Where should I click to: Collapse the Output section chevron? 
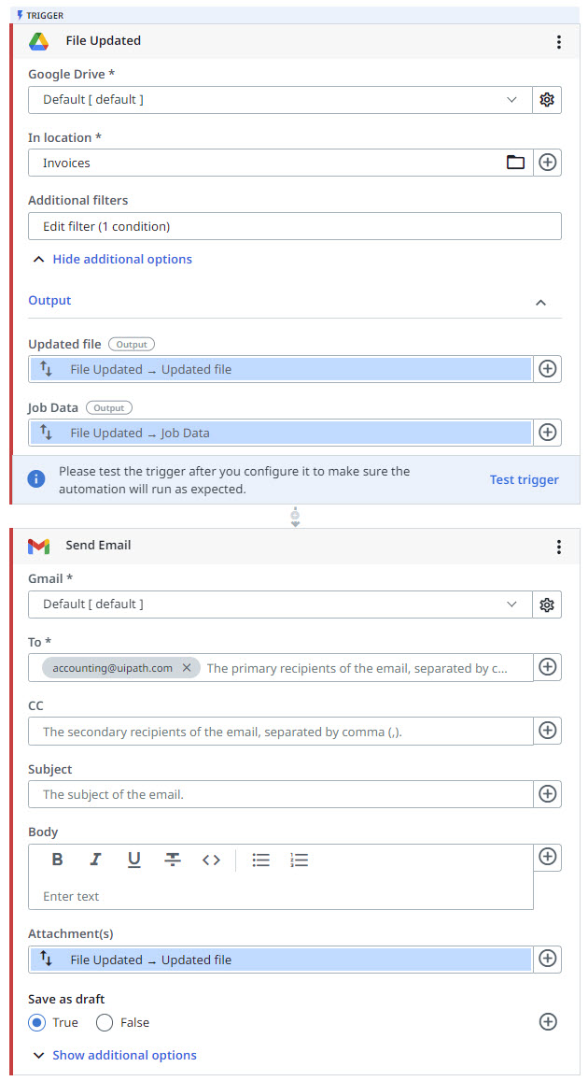[x=540, y=303]
